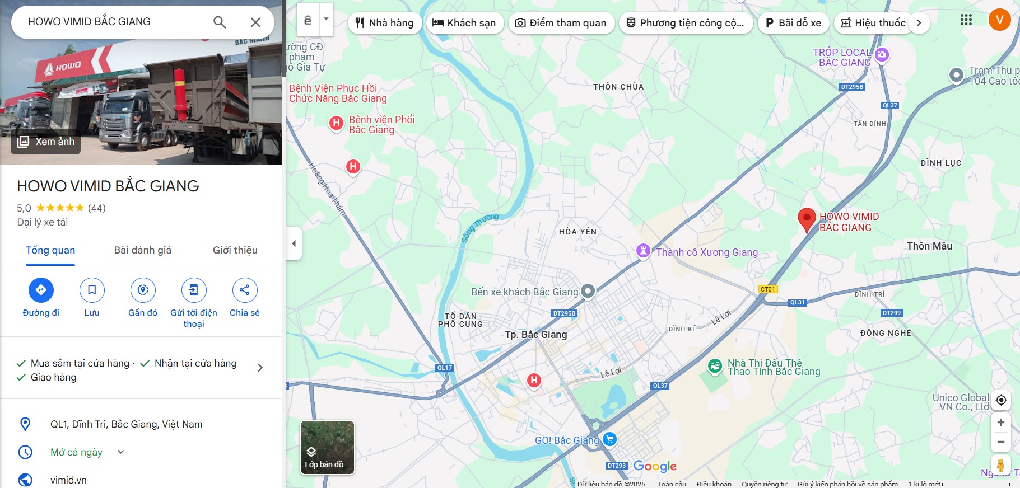The image size is (1020, 488).
Task: Open the transit mode dropdown arrow
Action: click(x=326, y=19)
